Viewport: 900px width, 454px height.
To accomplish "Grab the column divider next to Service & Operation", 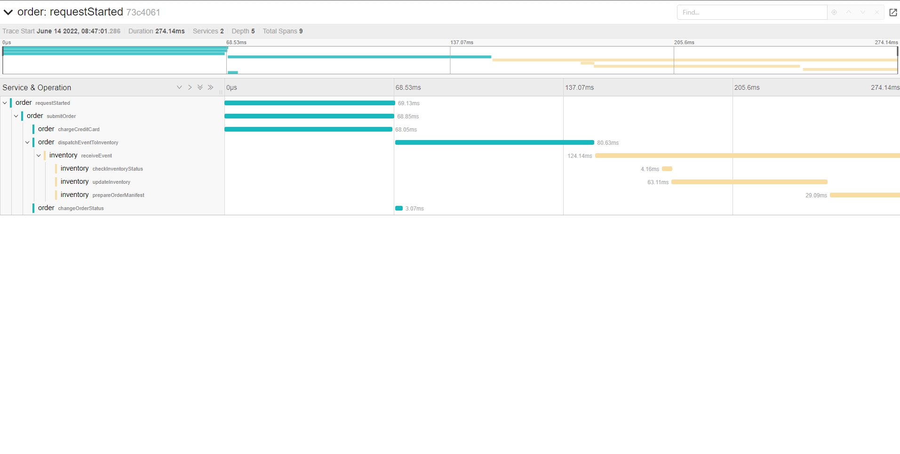I will 221,92.
